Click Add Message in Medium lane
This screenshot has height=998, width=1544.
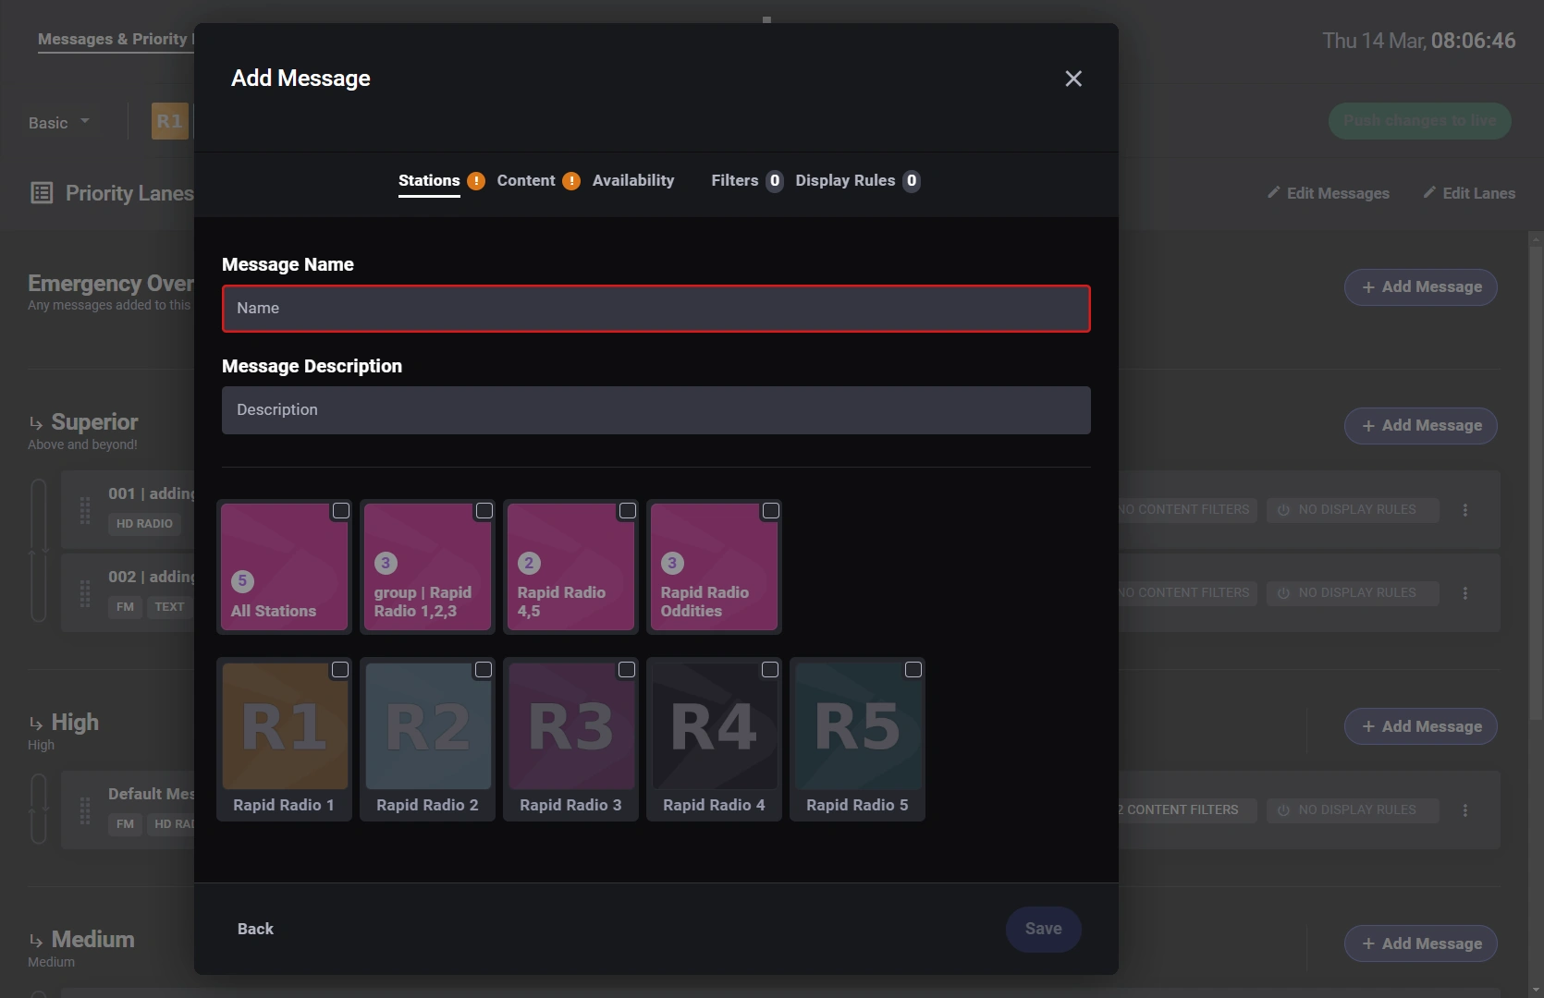[x=1421, y=943]
